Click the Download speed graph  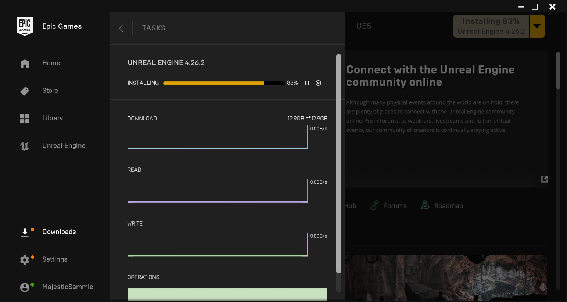point(218,137)
